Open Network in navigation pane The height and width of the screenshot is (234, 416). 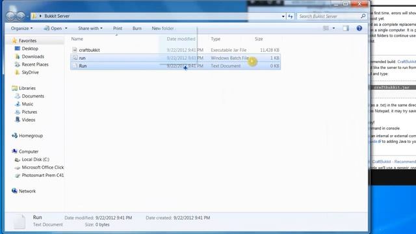point(27,191)
